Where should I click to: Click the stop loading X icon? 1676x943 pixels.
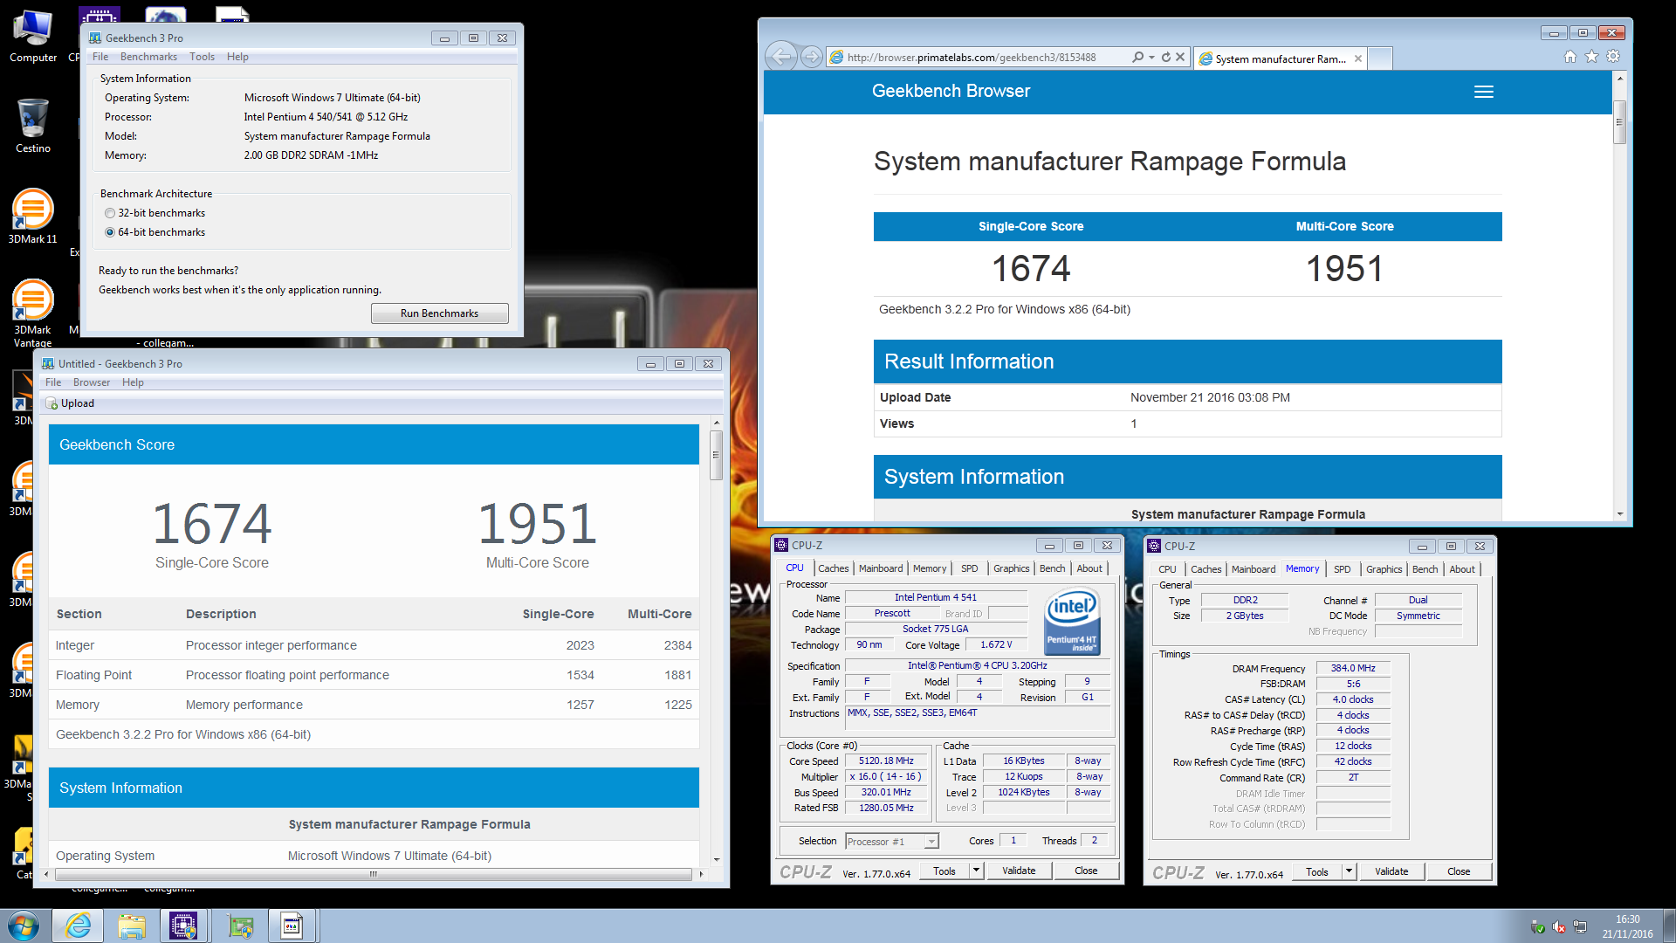point(1180,57)
